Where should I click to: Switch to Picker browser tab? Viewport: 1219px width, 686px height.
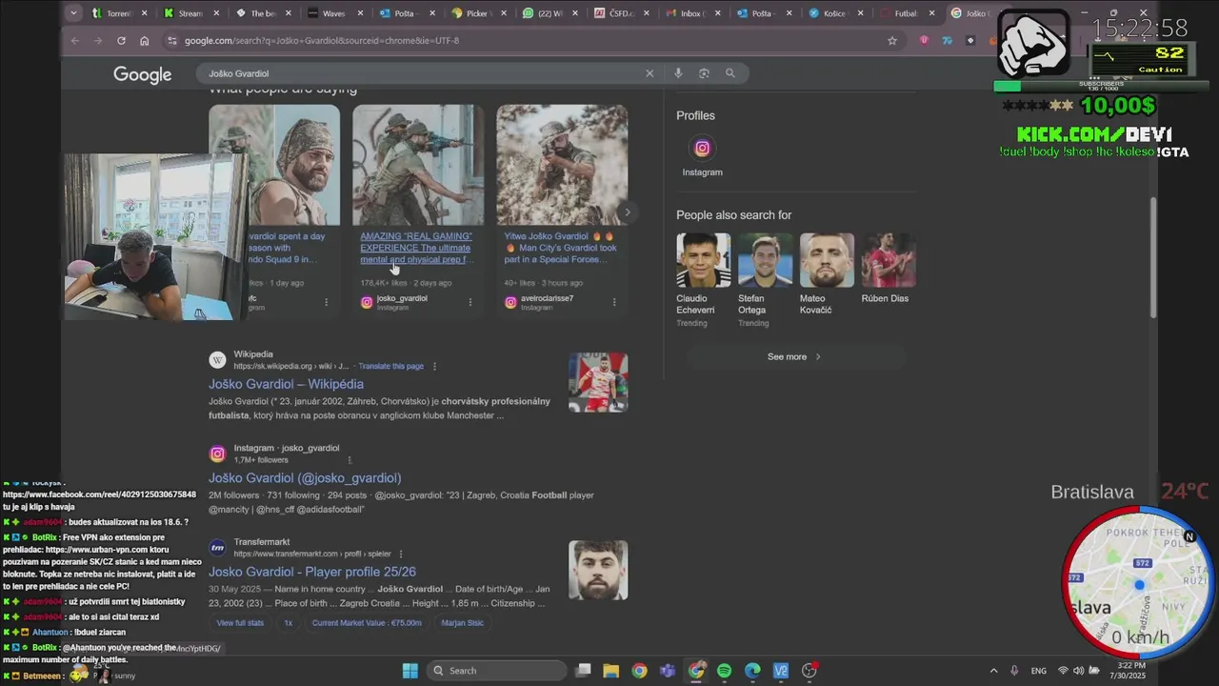[477, 13]
